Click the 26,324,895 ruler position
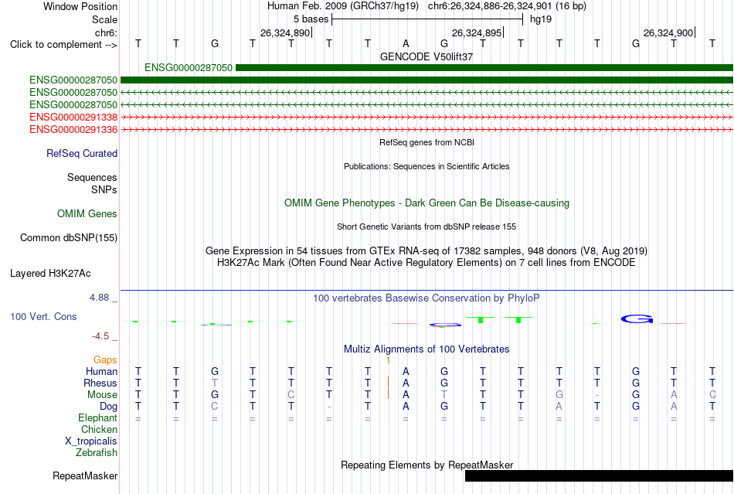 (x=477, y=32)
